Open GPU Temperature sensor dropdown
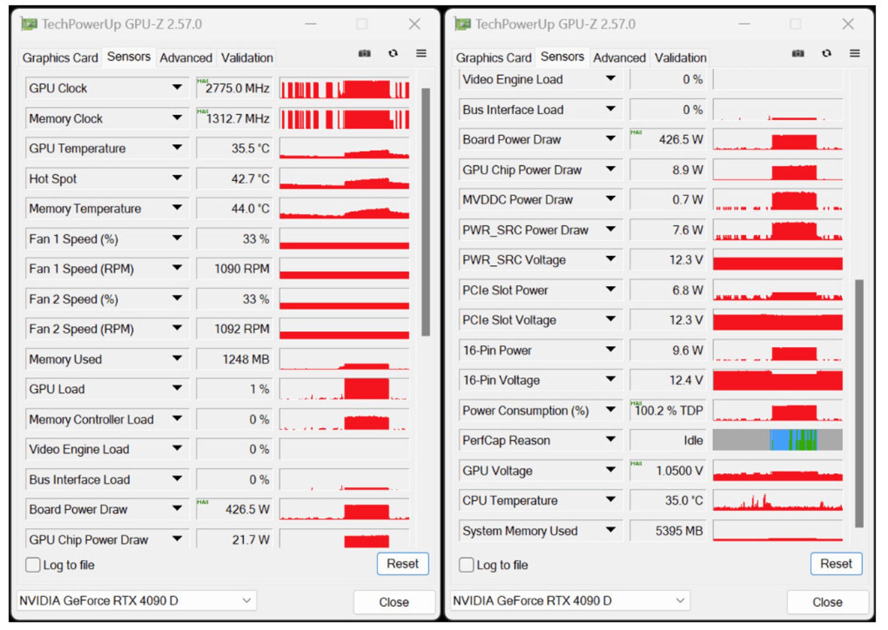888x630 pixels. [177, 147]
